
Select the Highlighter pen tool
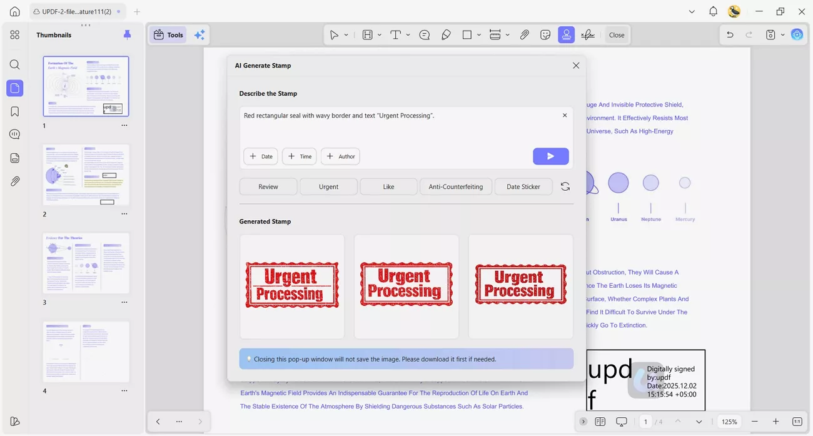(446, 34)
